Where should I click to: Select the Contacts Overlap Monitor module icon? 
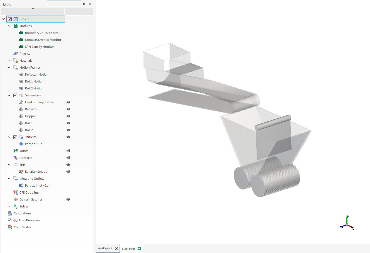[21, 40]
